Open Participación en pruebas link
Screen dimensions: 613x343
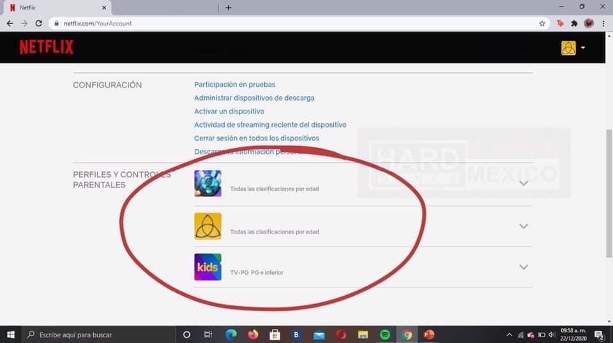(234, 84)
